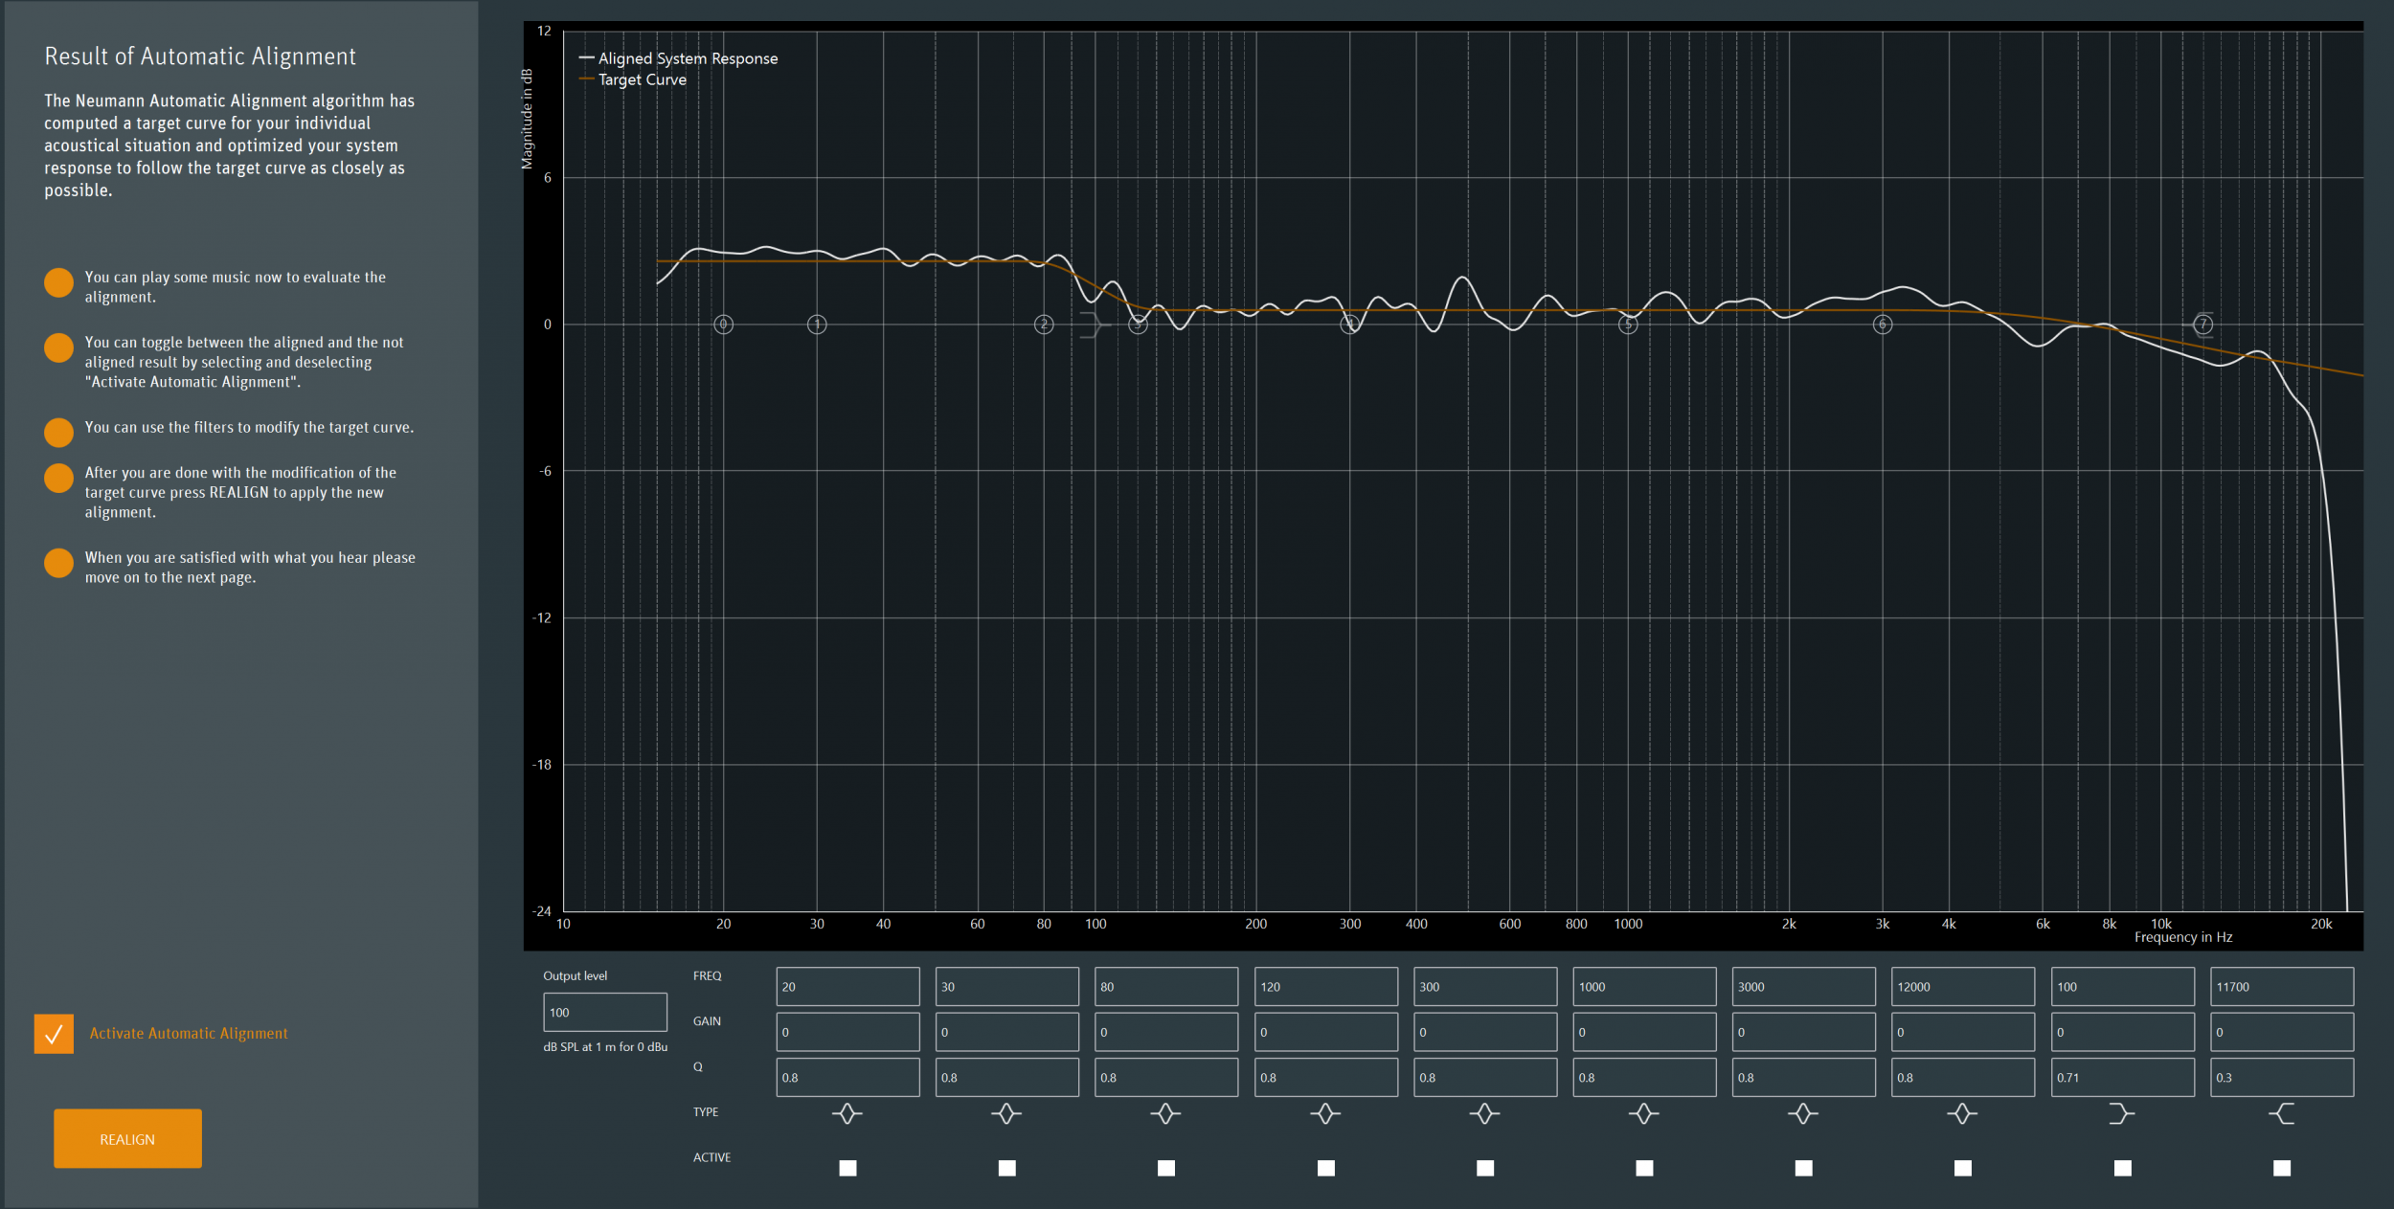Viewport: 2394px width, 1209px height.
Task: Click the peaking filter type icon under 80 Hz
Action: click(1165, 1113)
